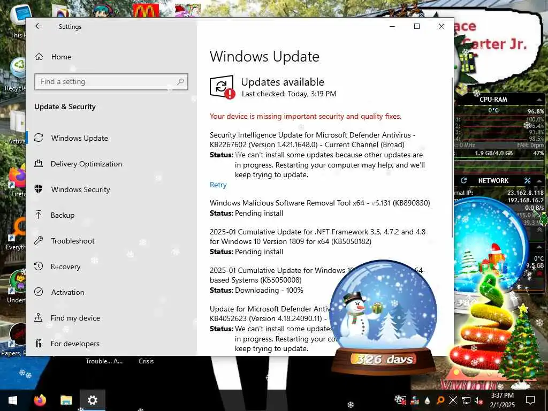Open the NETWORK gadget tools settings icon
The image size is (548, 411).
tap(527, 180)
